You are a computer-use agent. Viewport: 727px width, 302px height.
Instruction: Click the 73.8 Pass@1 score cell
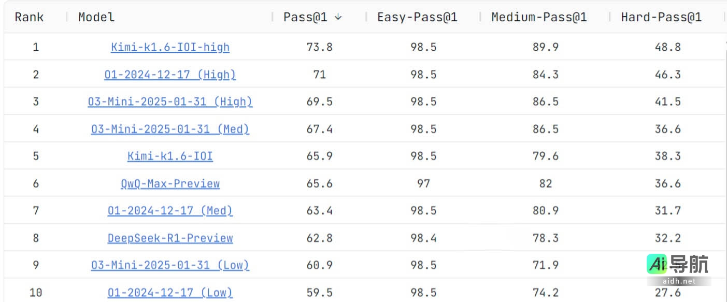[x=319, y=47]
